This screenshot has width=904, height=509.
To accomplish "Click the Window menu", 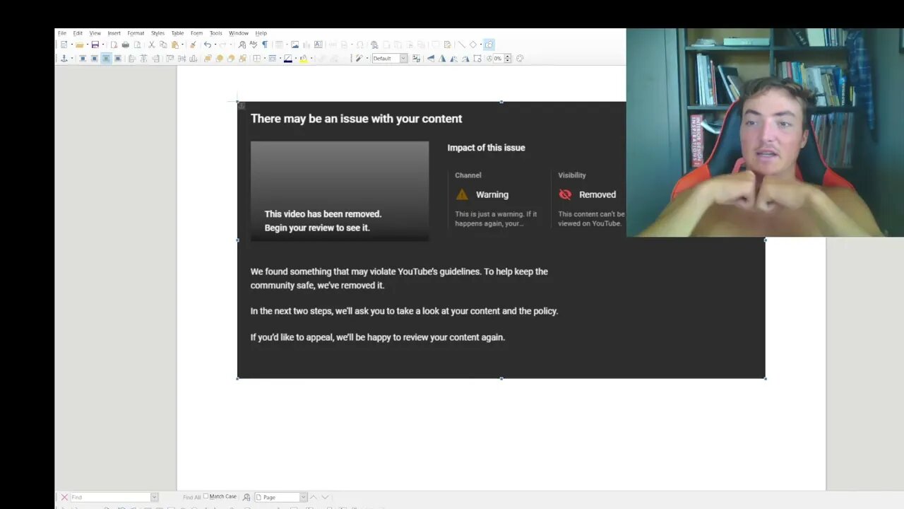I will (238, 33).
